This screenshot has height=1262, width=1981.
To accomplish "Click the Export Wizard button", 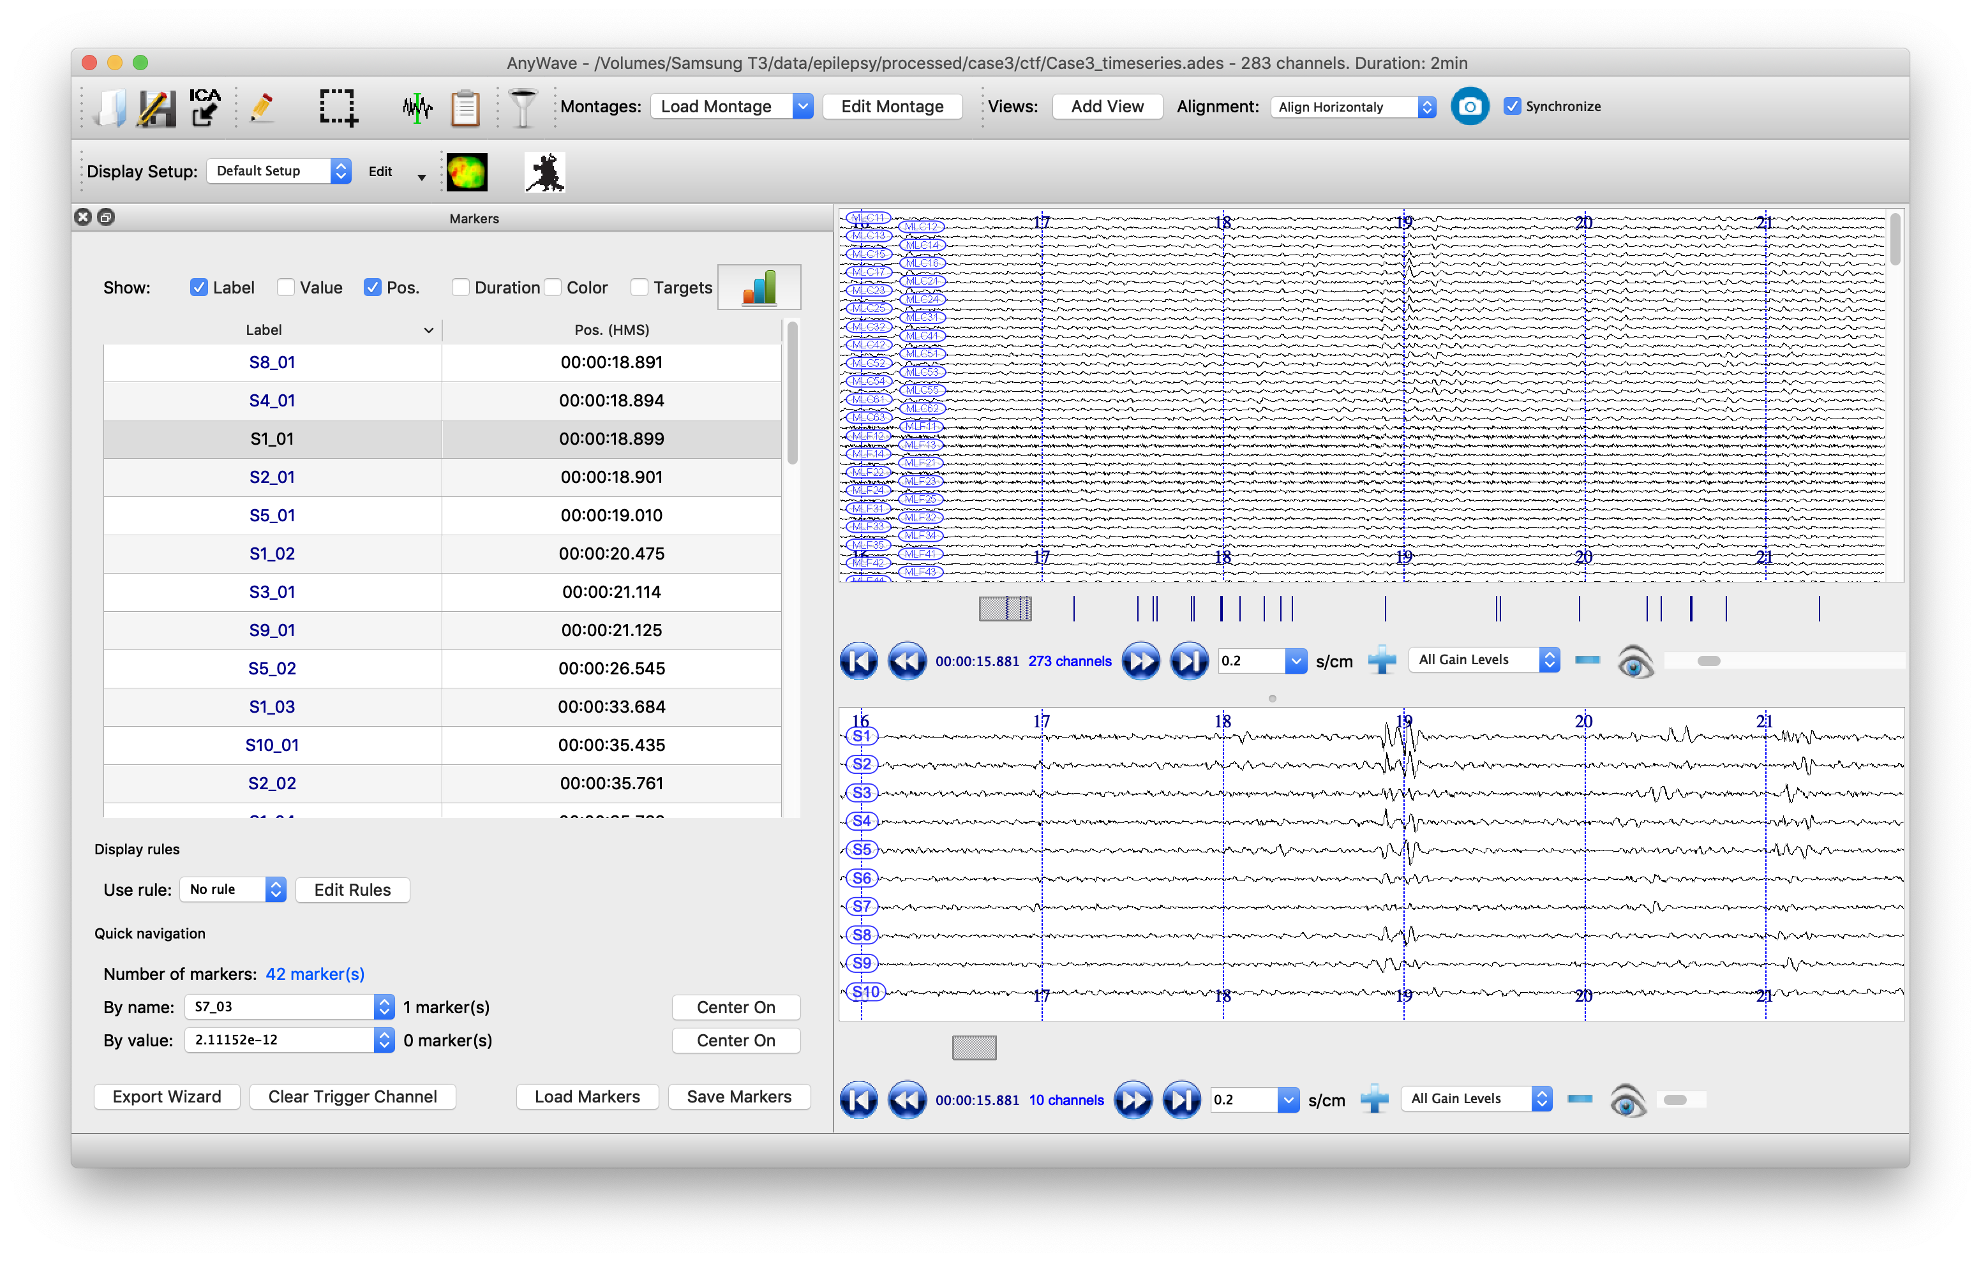I will click(x=166, y=1097).
